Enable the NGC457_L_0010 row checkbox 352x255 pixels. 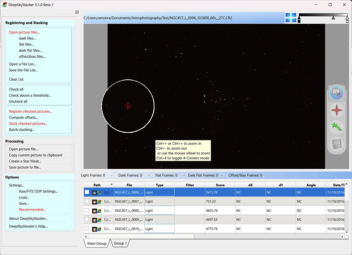click(x=87, y=229)
